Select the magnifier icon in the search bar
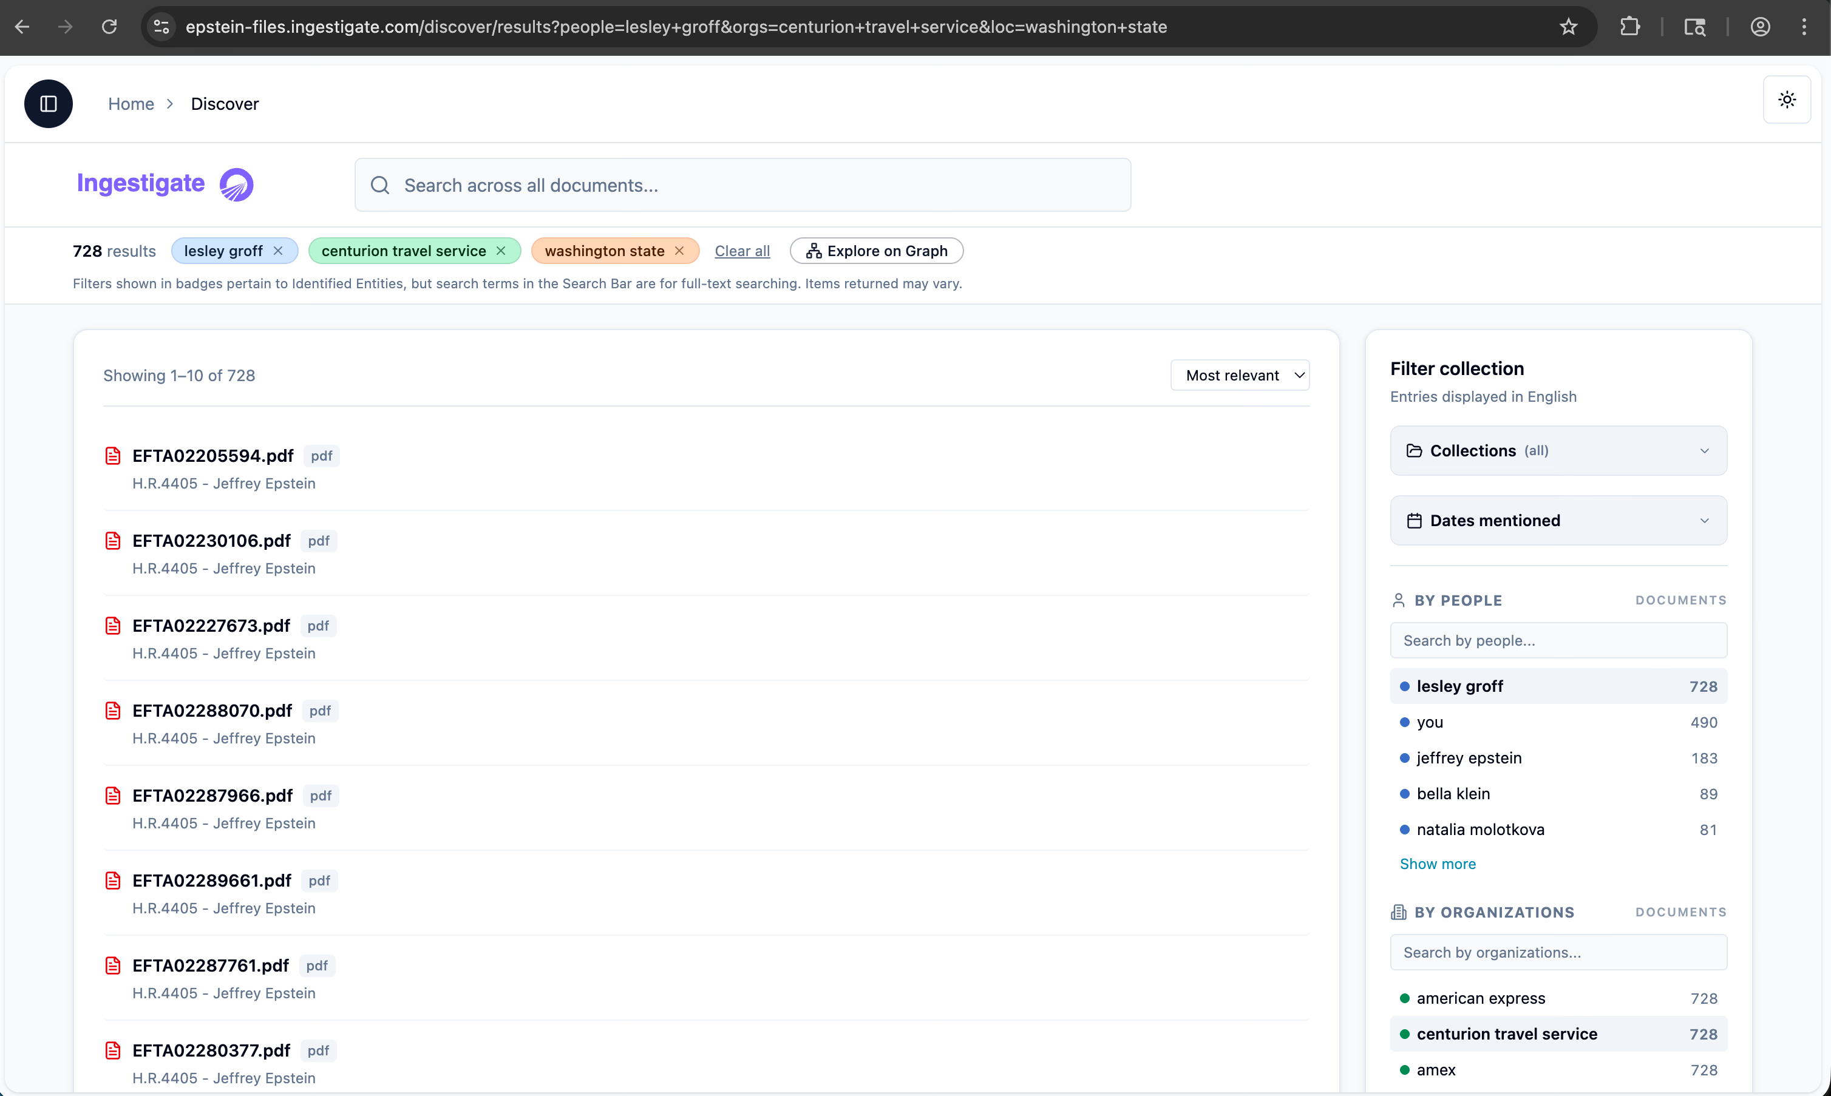1831x1096 pixels. [379, 184]
